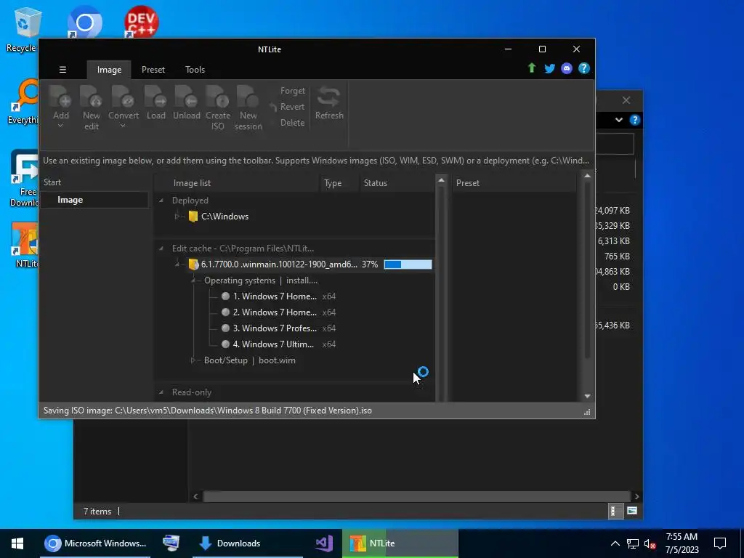Click the network tray icon
Viewport: 744px width, 558px height.
pyautogui.click(x=633, y=543)
